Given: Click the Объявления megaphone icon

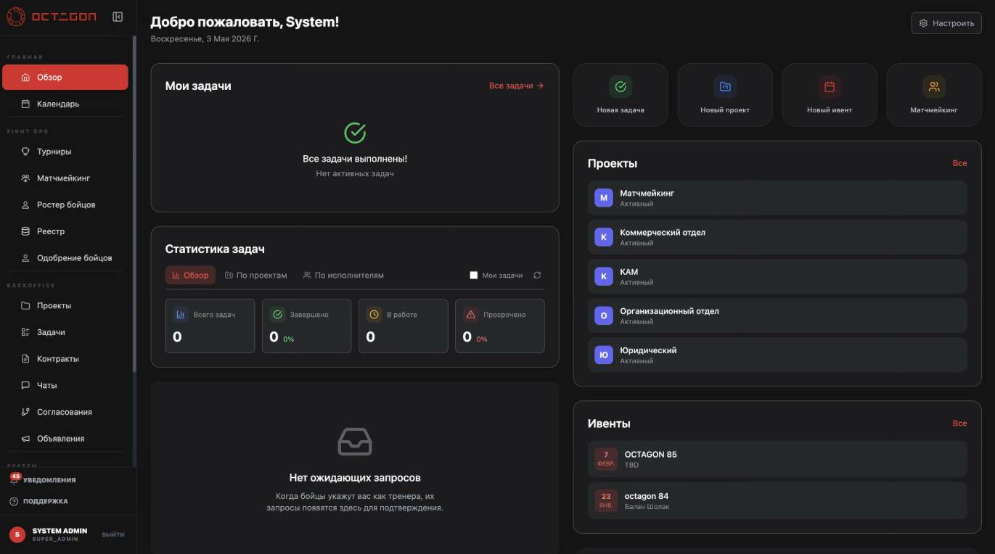Looking at the screenshot, I should 25,439.
